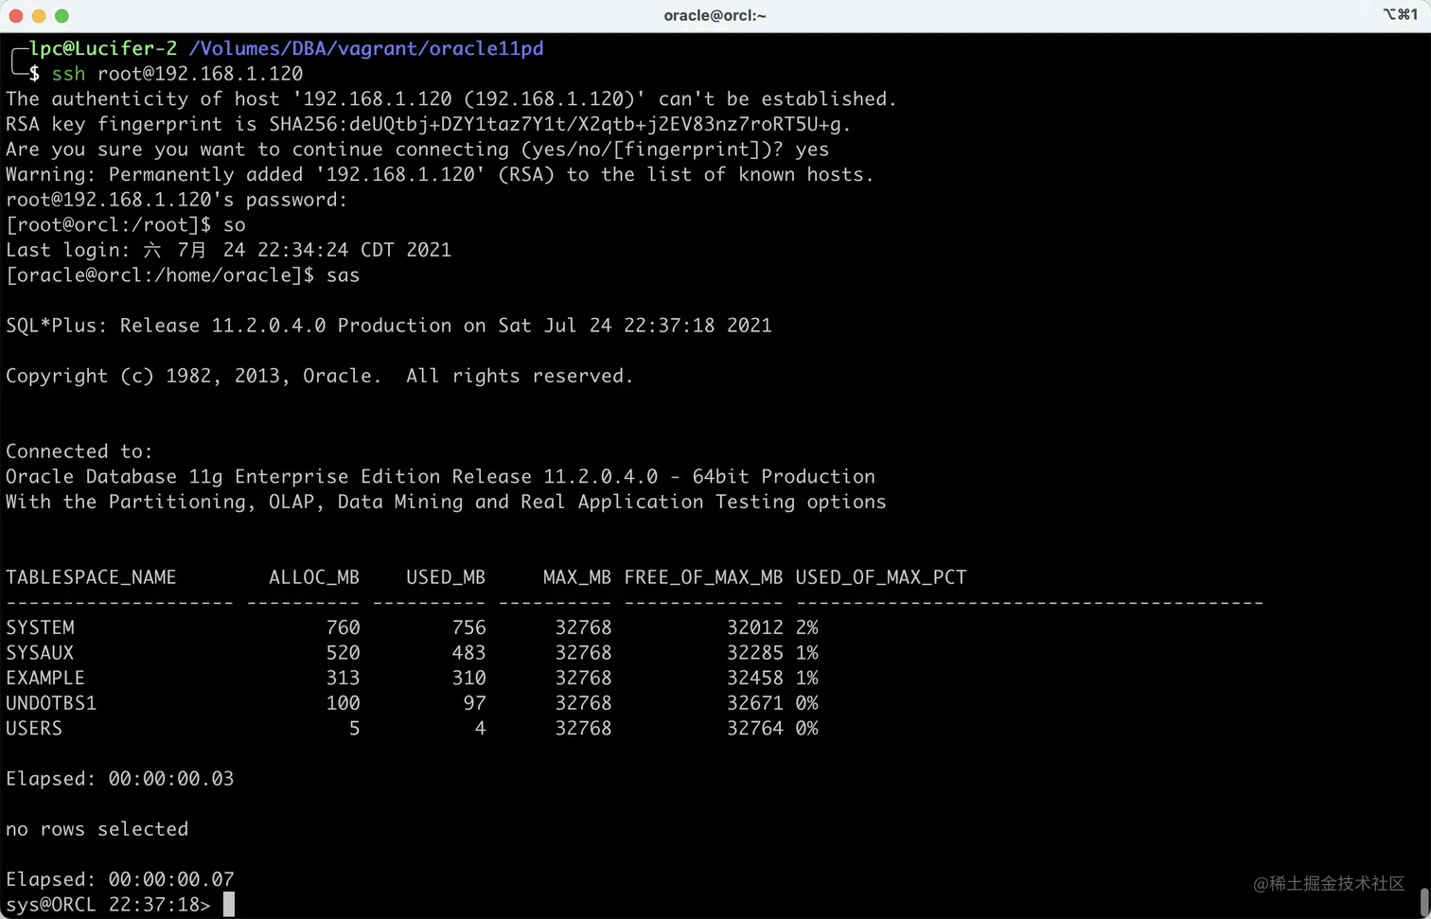Click the SYSTEM tablespace name

40,627
